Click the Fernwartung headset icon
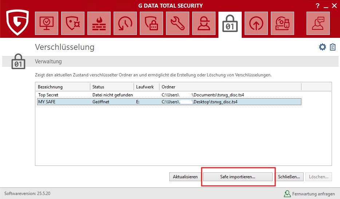Viewport: 340px width, 199px height. [x=287, y=194]
